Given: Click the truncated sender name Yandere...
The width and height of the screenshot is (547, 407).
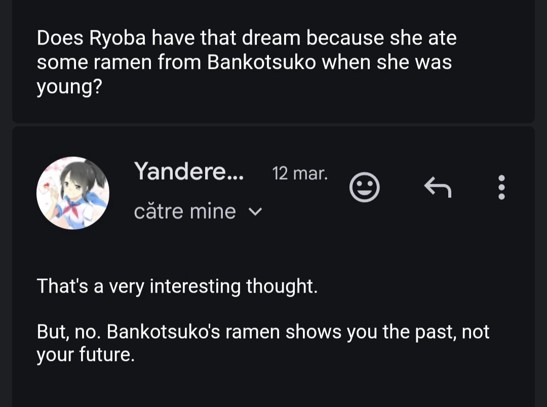Looking at the screenshot, I should 189,173.
